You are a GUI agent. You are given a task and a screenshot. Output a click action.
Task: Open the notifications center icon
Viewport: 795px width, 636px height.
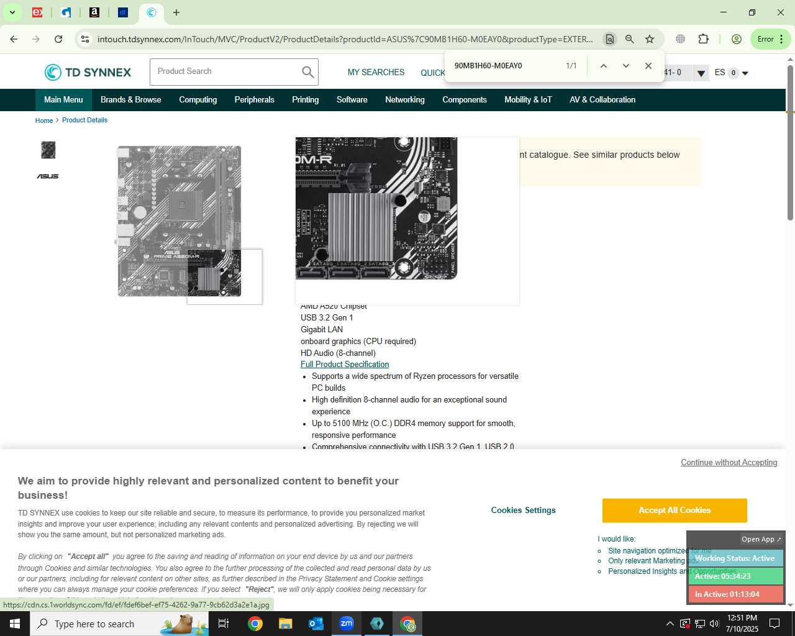point(775,624)
